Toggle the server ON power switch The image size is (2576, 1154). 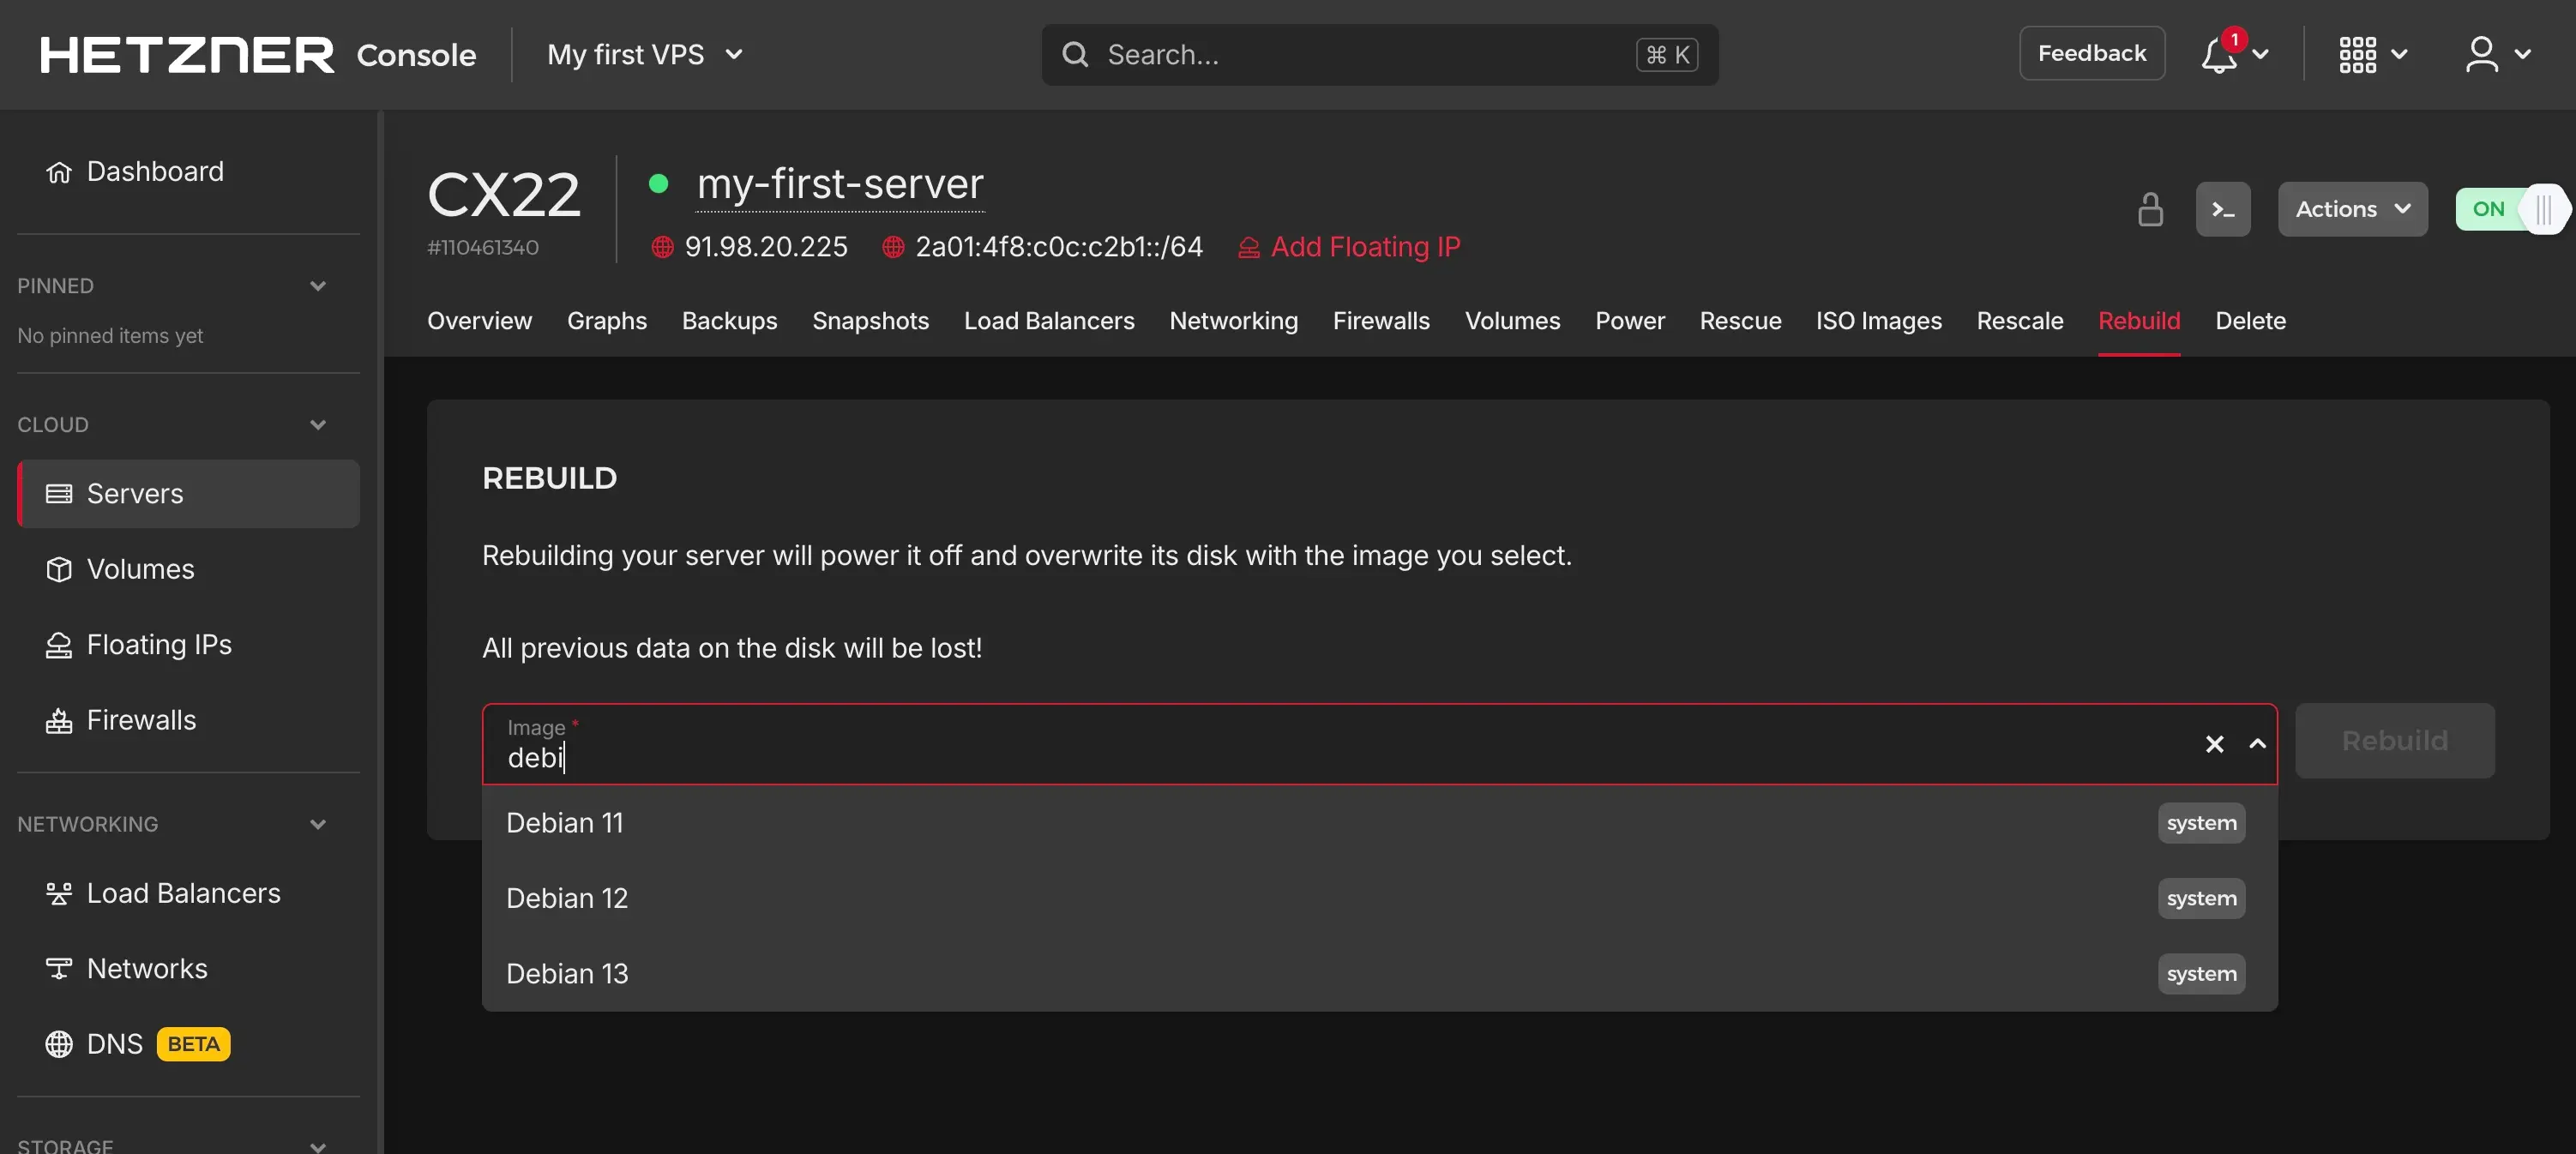coord(2510,209)
